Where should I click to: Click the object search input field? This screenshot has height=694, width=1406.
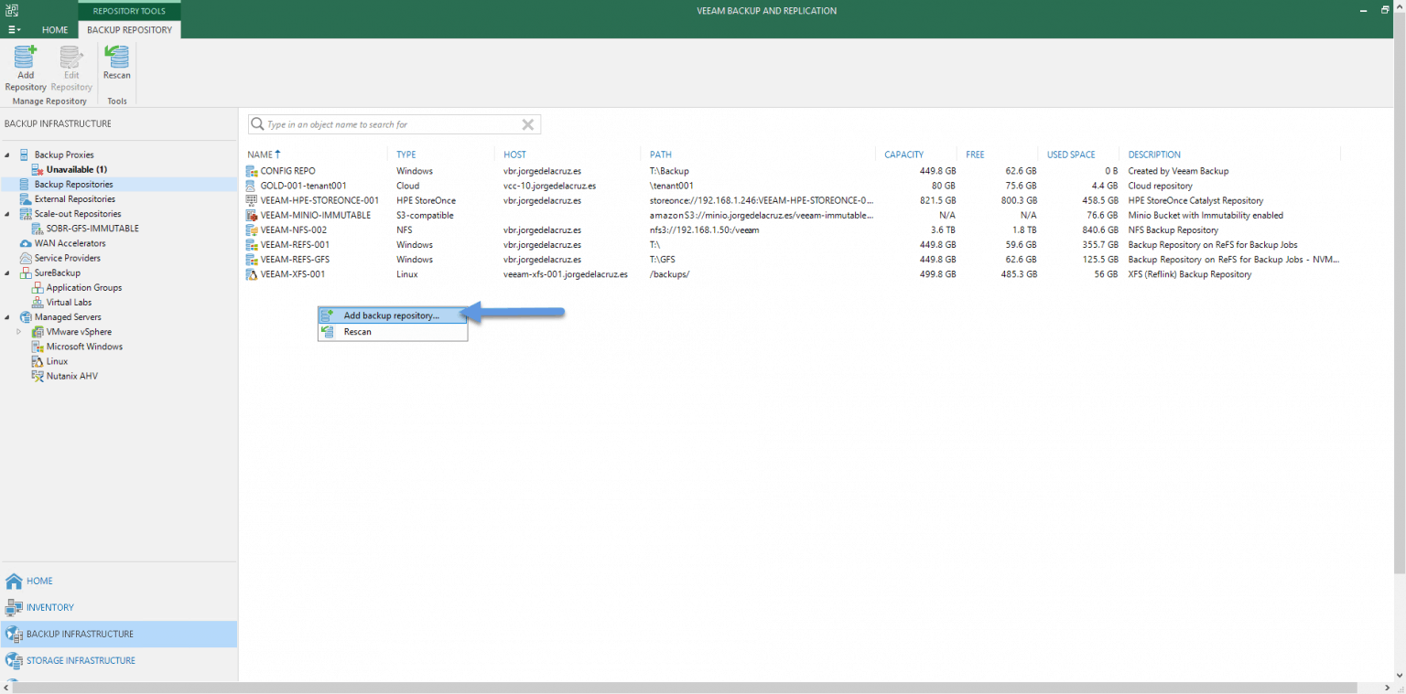(384, 124)
